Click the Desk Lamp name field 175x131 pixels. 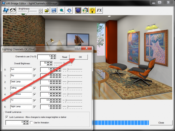(x=21, y=82)
